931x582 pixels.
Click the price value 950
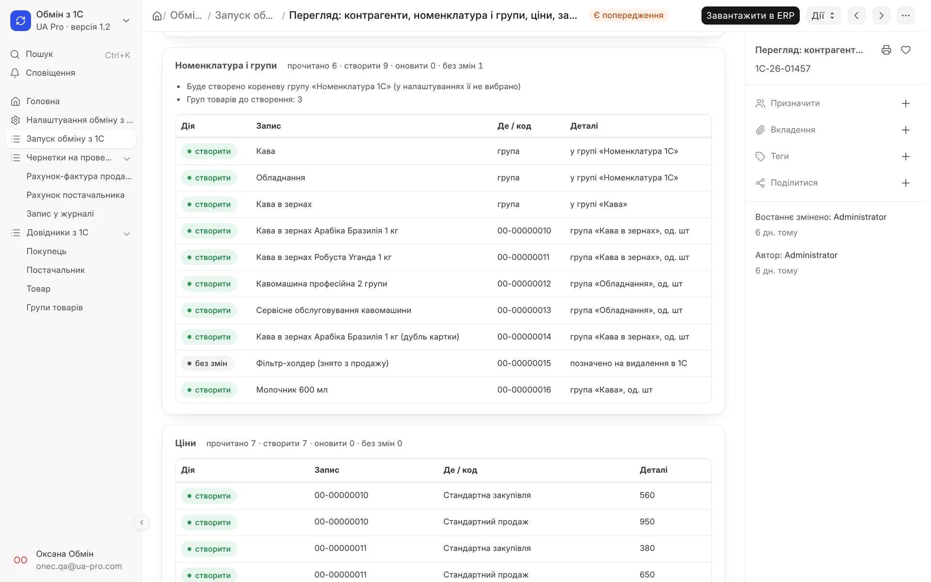point(647,522)
